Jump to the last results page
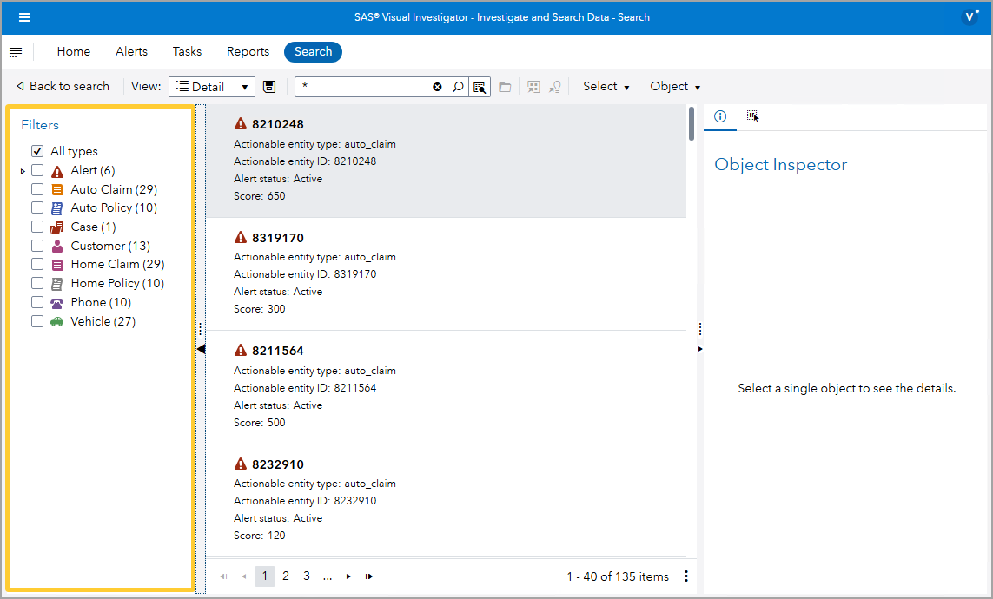This screenshot has width=993, height=599. click(368, 576)
